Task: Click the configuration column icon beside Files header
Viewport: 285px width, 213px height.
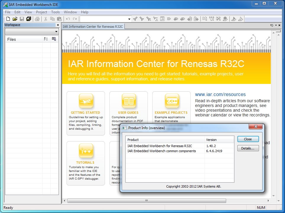Action: (46, 39)
